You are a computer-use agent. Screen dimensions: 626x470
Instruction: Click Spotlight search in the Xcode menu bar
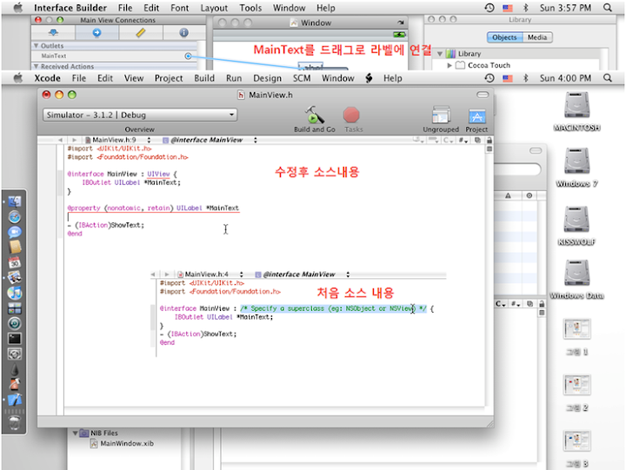point(608,78)
